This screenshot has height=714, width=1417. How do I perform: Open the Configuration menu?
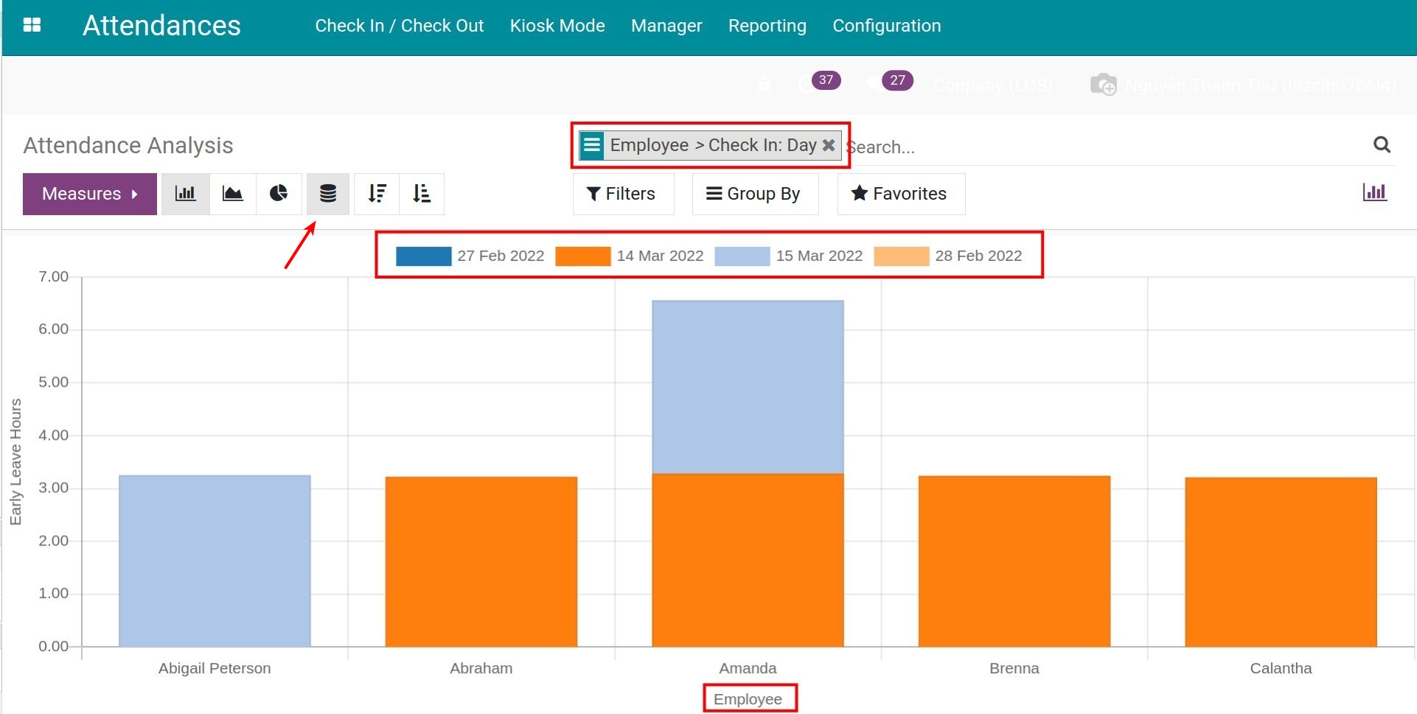click(886, 26)
